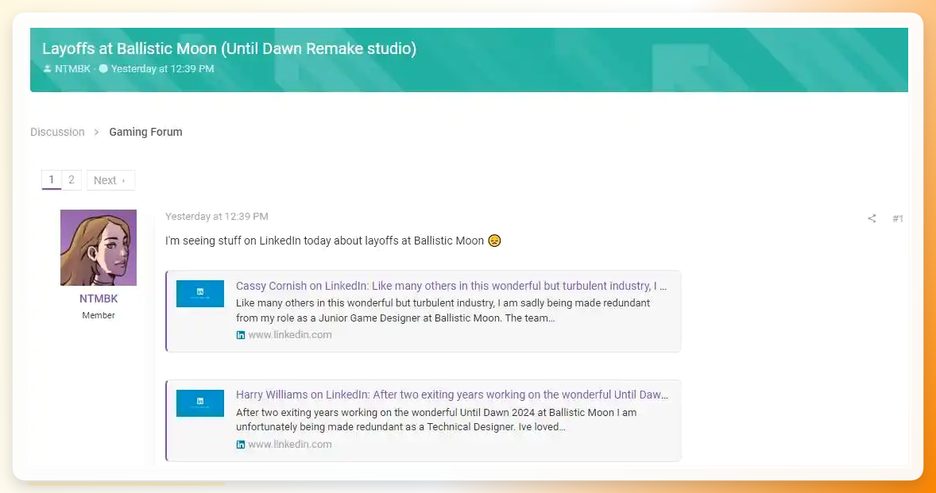Screen dimensions: 936x493
Task: Click the post timestamp above the message
Action: (x=217, y=217)
